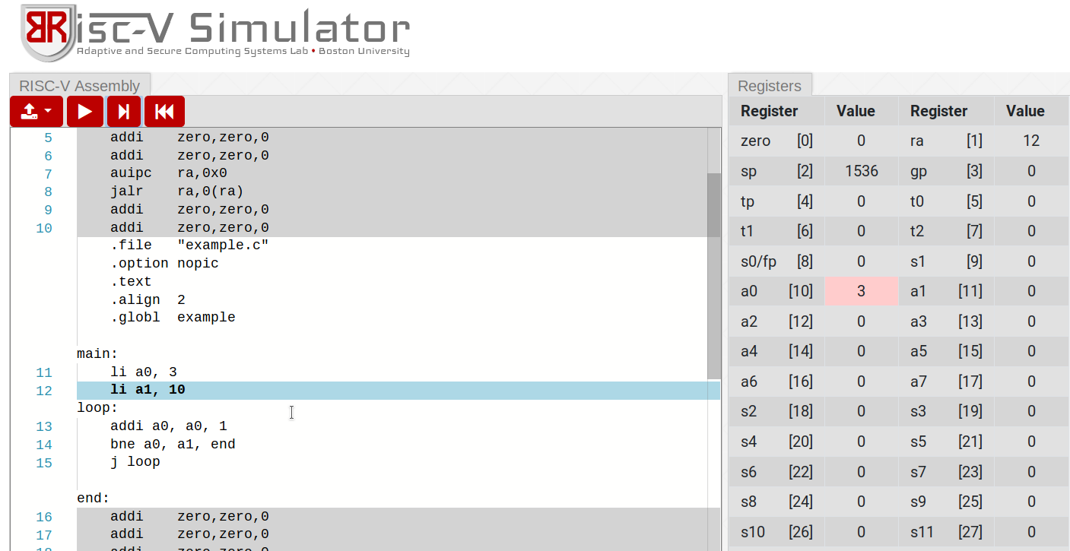The height and width of the screenshot is (551, 1070).
Task: Reset the simulation with rewind button
Action: point(164,112)
